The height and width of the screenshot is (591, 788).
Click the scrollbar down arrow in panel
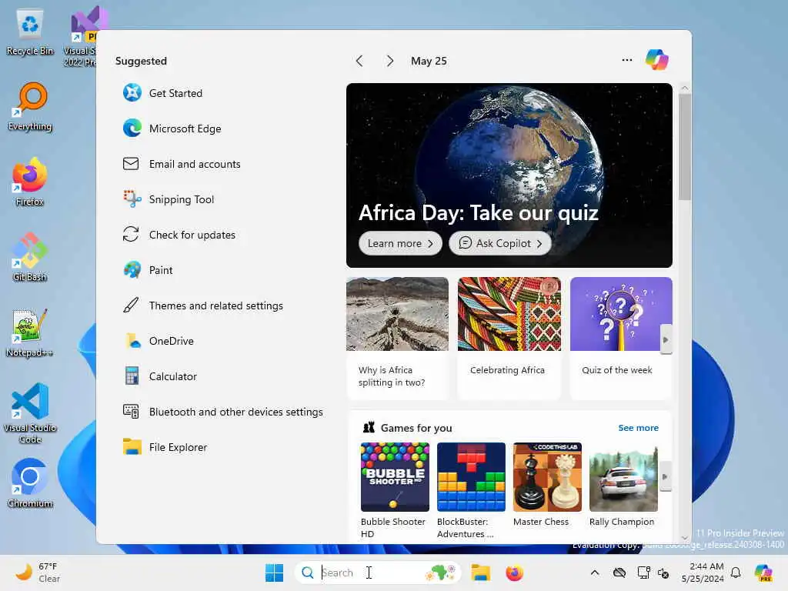pyautogui.click(x=684, y=538)
